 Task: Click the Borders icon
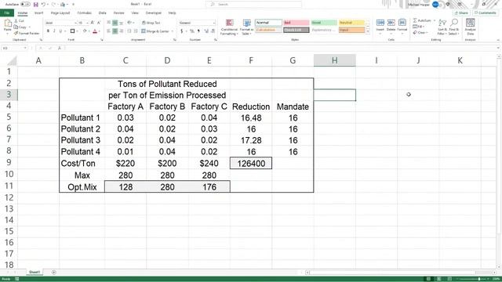pos(72,31)
